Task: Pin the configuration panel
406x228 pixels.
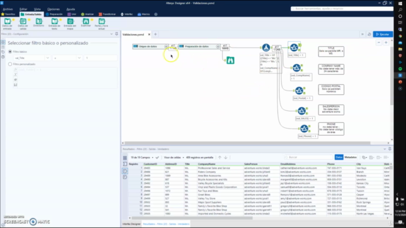Action: pos(117,34)
